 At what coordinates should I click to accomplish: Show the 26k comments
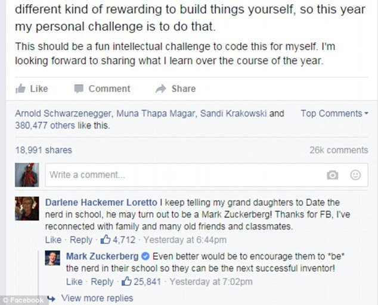pyautogui.click(x=338, y=150)
